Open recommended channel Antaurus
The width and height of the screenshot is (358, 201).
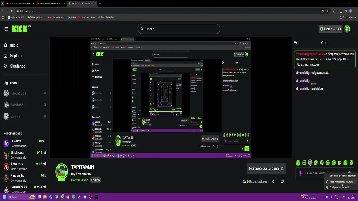pos(25,166)
